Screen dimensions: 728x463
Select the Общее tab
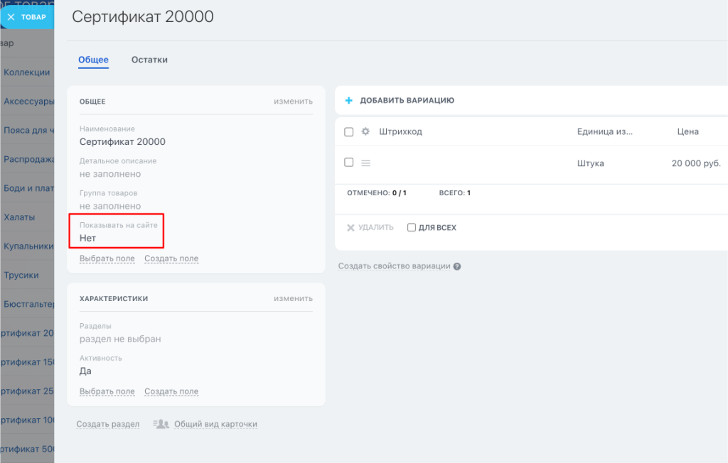point(93,60)
